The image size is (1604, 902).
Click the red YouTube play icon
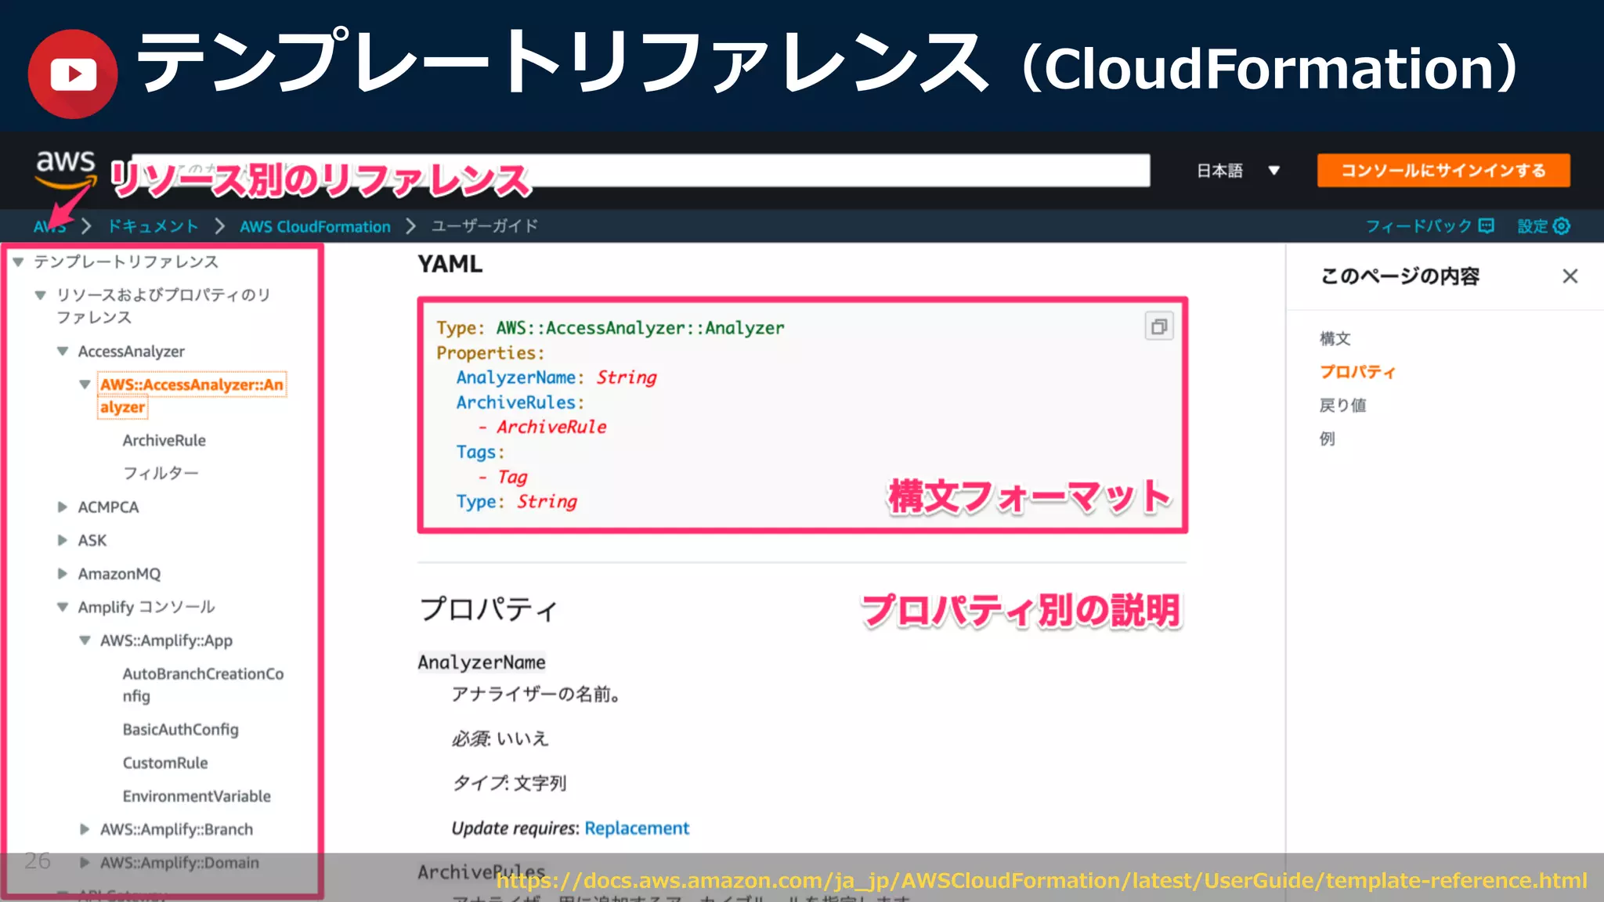[73, 74]
